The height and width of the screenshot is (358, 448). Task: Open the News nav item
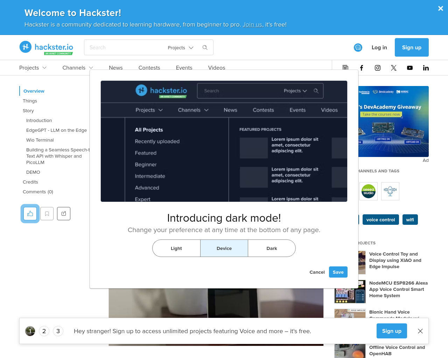point(116,68)
